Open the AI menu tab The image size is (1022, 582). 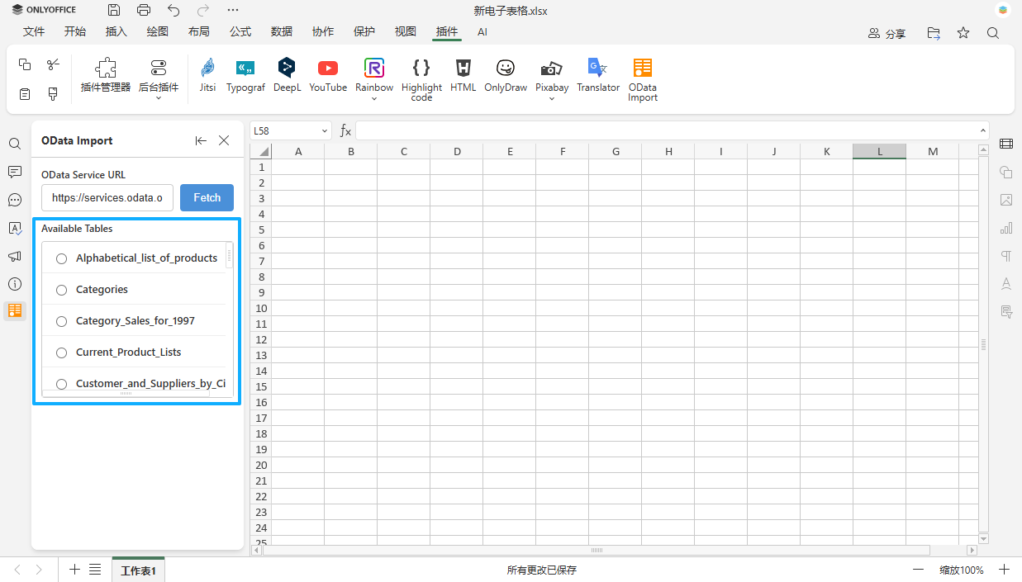pyautogui.click(x=482, y=32)
